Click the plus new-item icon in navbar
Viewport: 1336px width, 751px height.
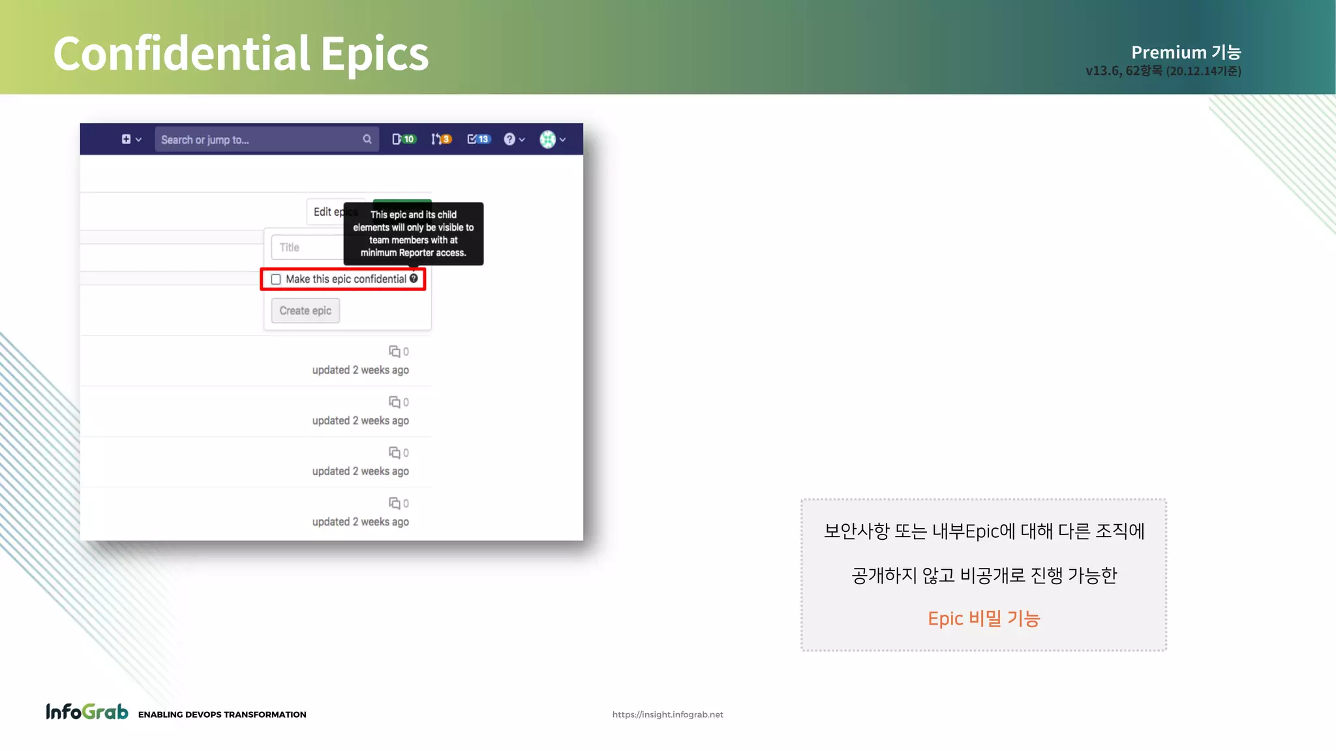[126, 140]
